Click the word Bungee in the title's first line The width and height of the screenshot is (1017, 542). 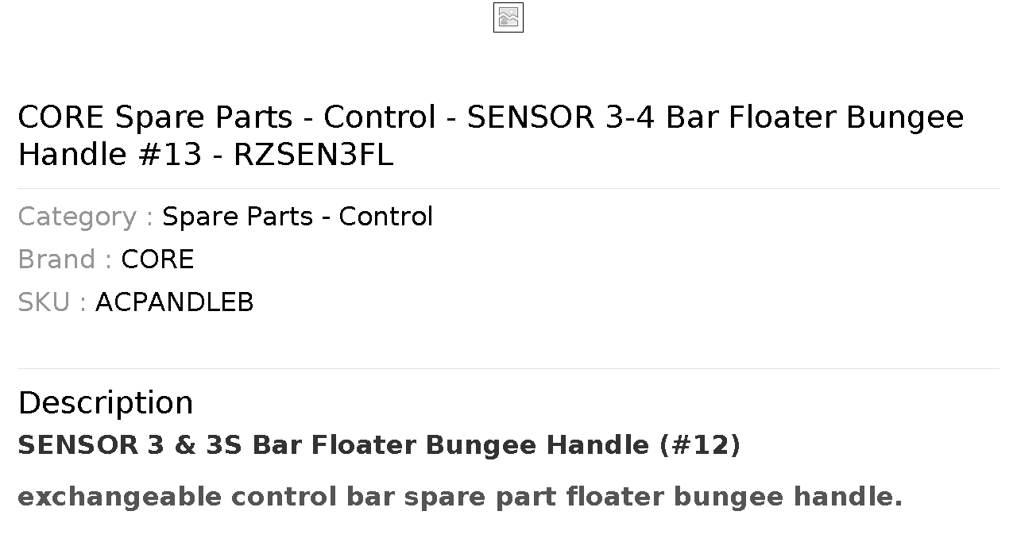tap(905, 117)
